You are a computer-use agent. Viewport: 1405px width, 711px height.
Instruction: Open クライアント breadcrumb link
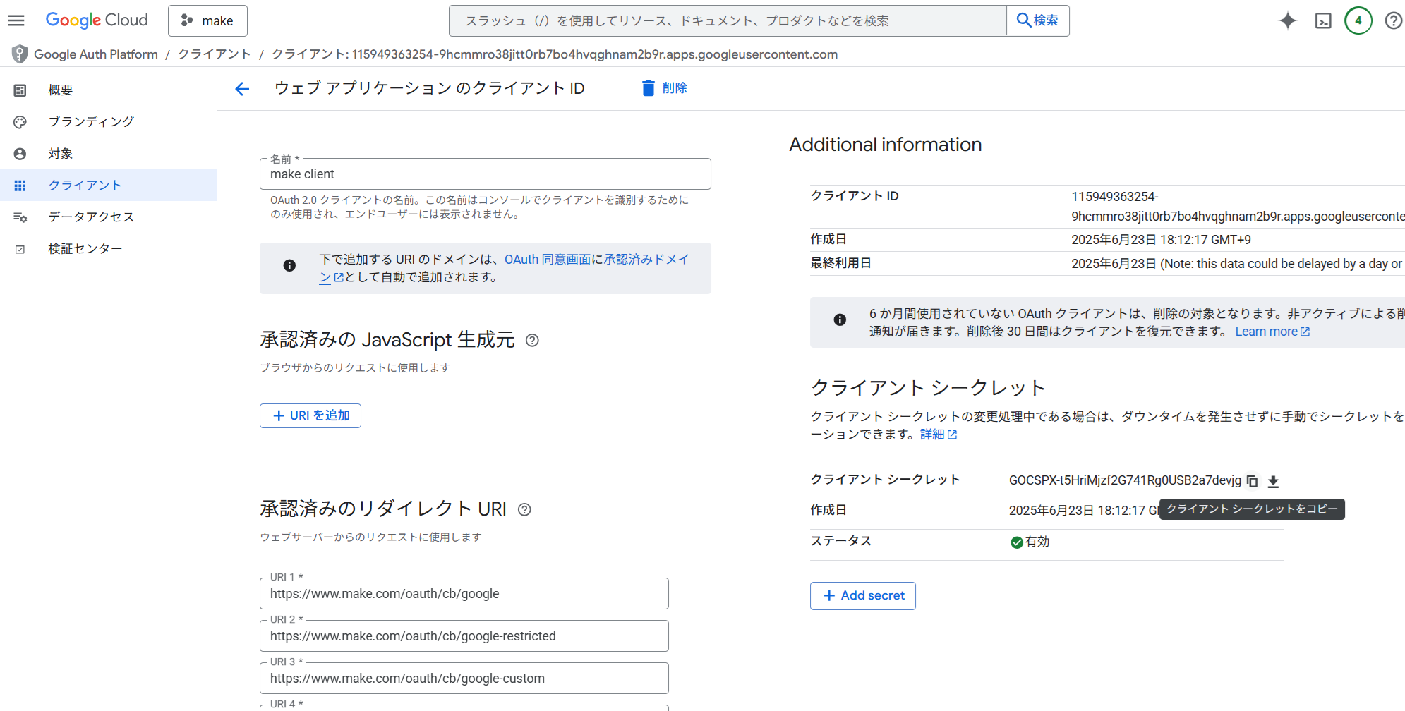tap(215, 54)
